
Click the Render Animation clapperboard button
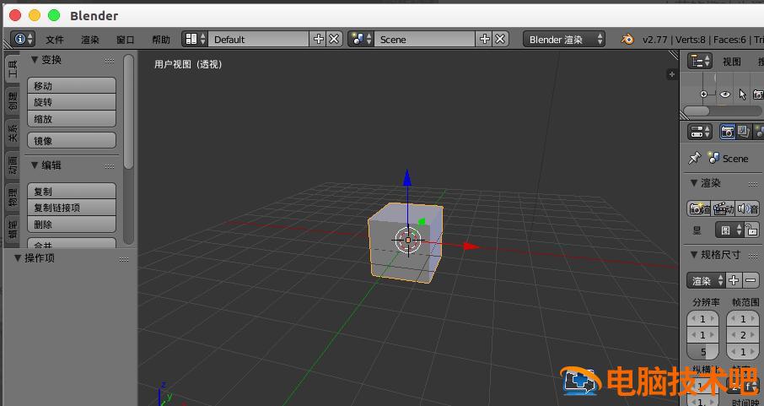point(723,208)
